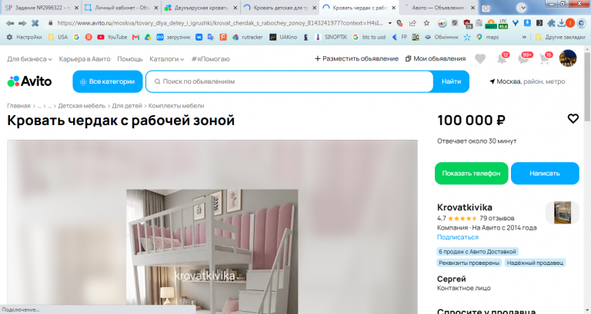Open the Bitcoin price extension
This screenshot has height=314, width=591.
coord(491,24)
